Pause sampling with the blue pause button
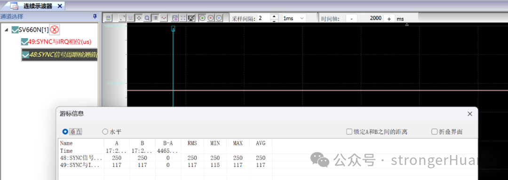Screen dimensions: 508x180 pos(219,18)
